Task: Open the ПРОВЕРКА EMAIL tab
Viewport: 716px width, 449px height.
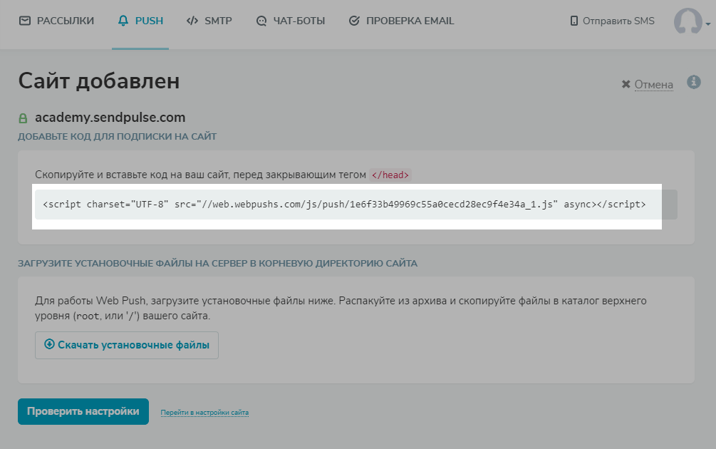Action: [x=401, y=21]
